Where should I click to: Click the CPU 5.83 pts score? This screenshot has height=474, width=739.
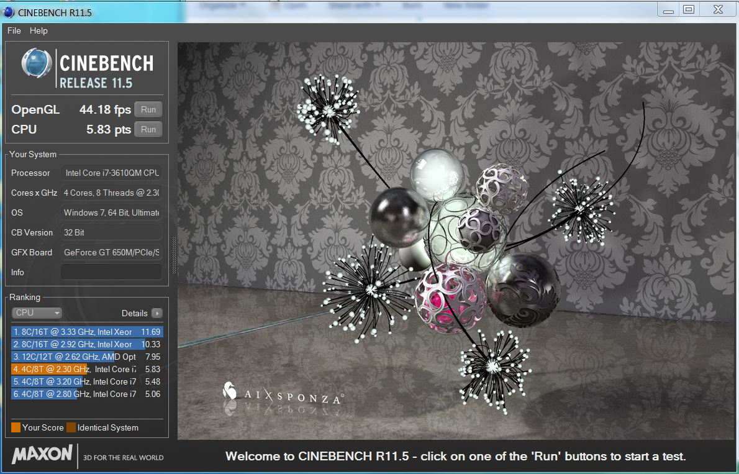pyautogui.click(x=109, y=130)
